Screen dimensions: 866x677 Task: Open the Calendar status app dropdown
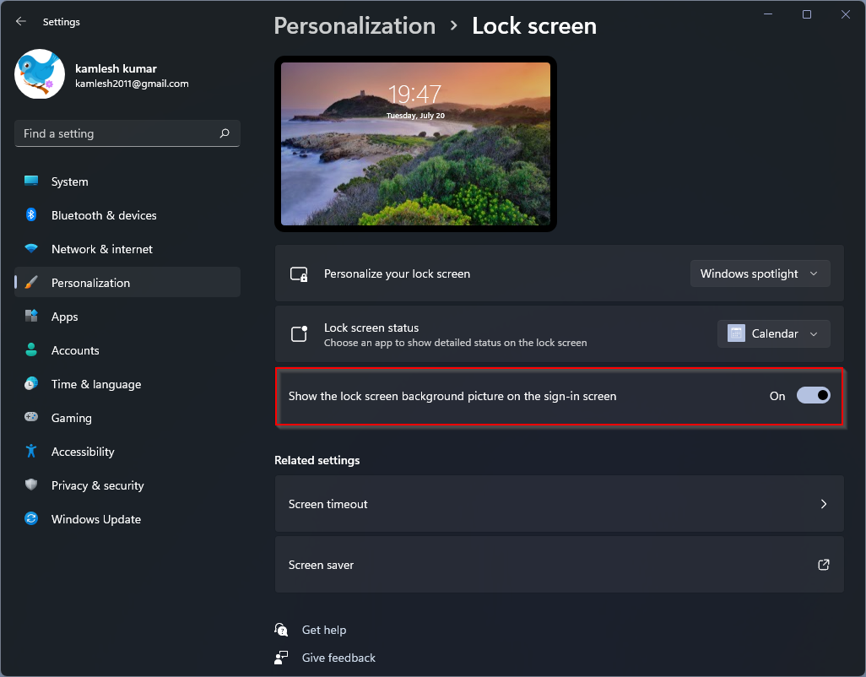773,333
